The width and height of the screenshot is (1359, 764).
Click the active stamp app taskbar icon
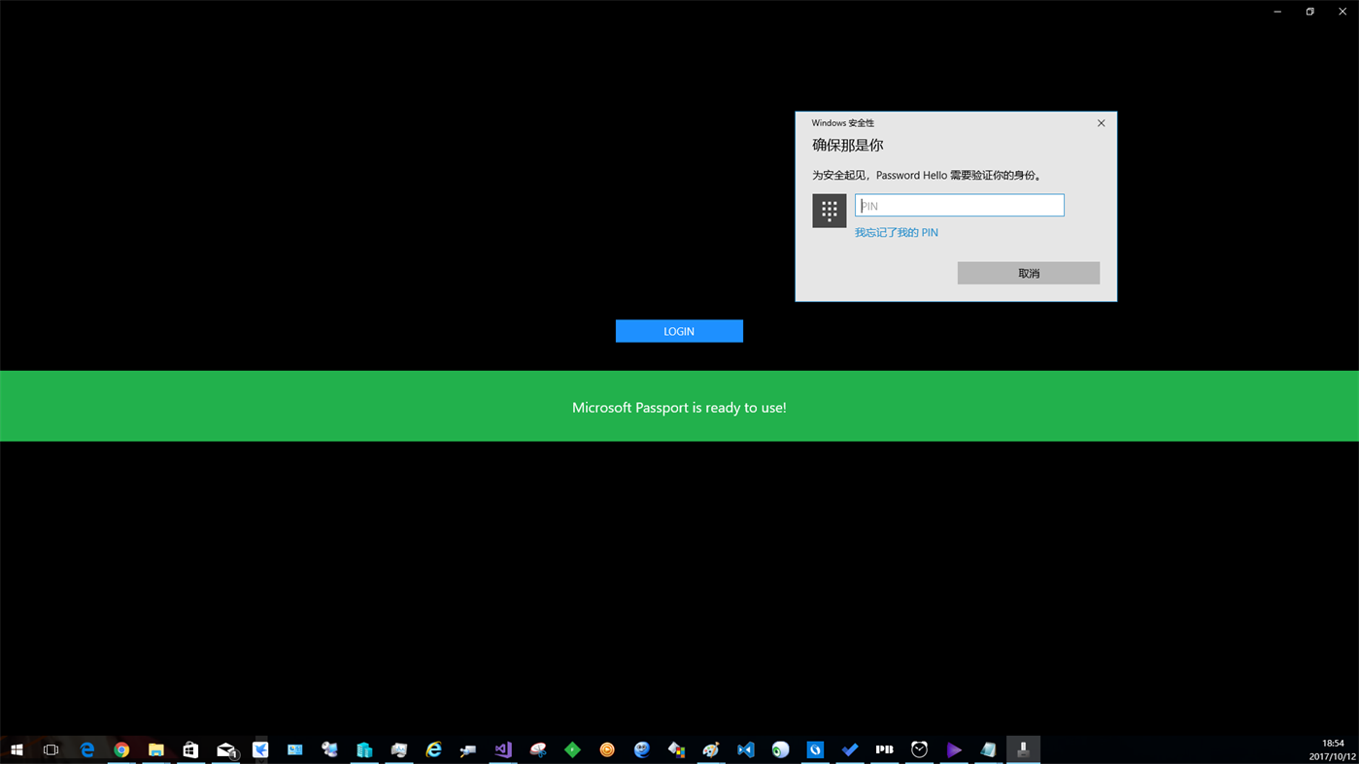click(x=1023, y=749)
